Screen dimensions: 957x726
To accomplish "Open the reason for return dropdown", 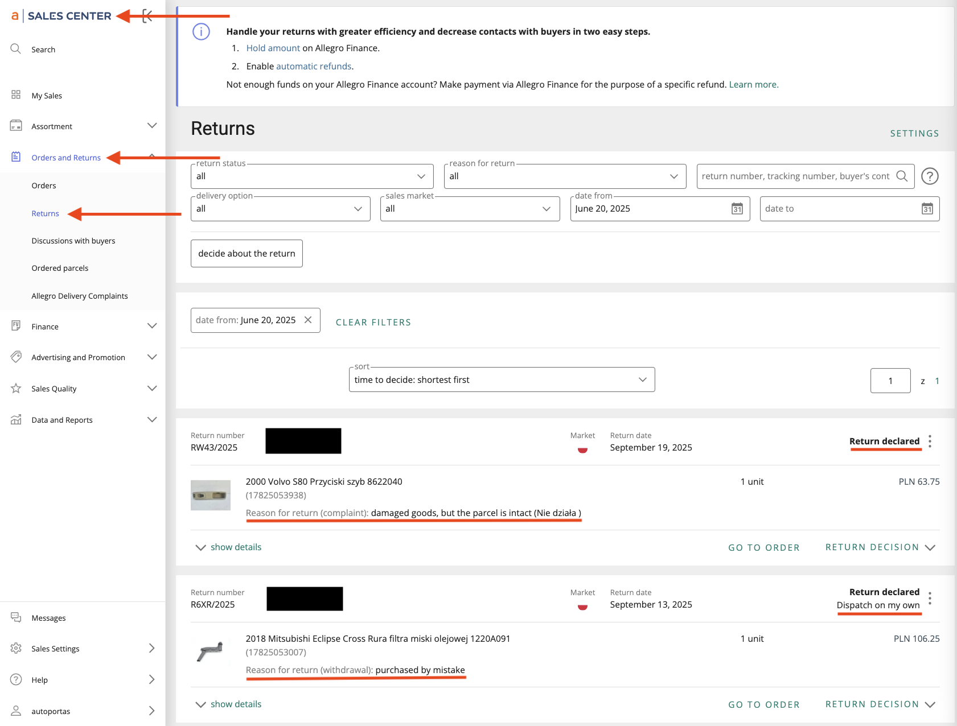I will tap(565, 176).
